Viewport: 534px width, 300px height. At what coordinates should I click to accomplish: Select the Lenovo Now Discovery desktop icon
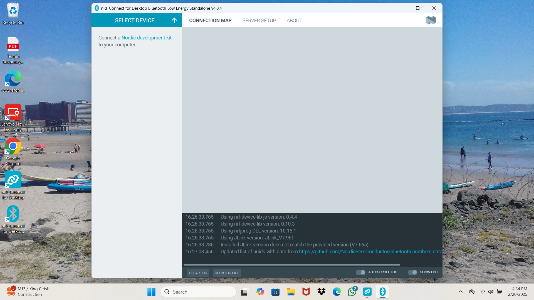click(x=13, y=118)
